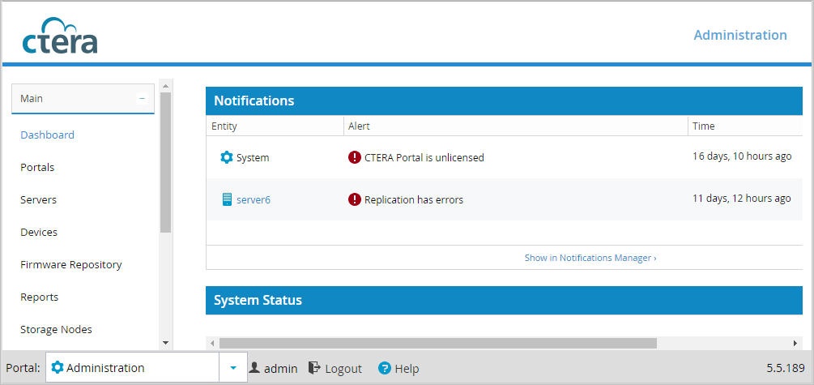Click the CTERA logo
Screen dimensions: 814x385
pyautogui.click(x=60, y=36)
